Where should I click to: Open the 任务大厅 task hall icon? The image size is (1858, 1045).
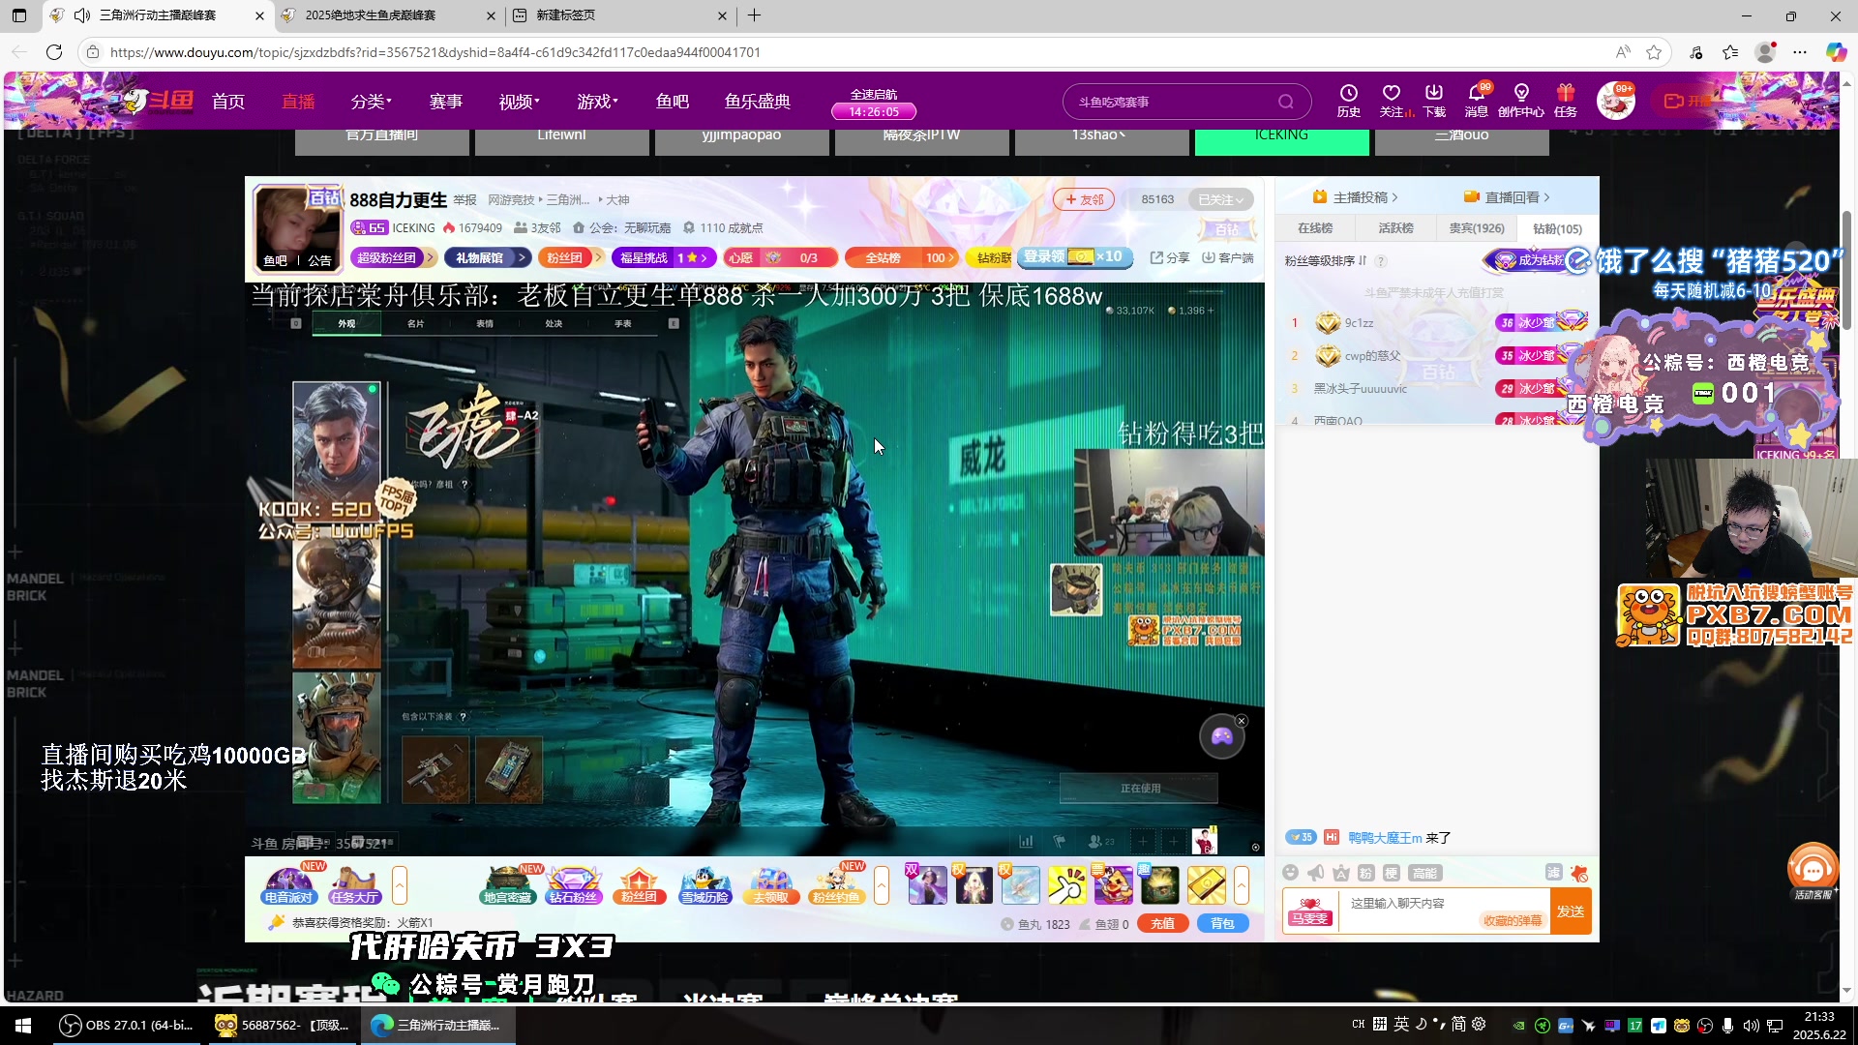[355, 885]
